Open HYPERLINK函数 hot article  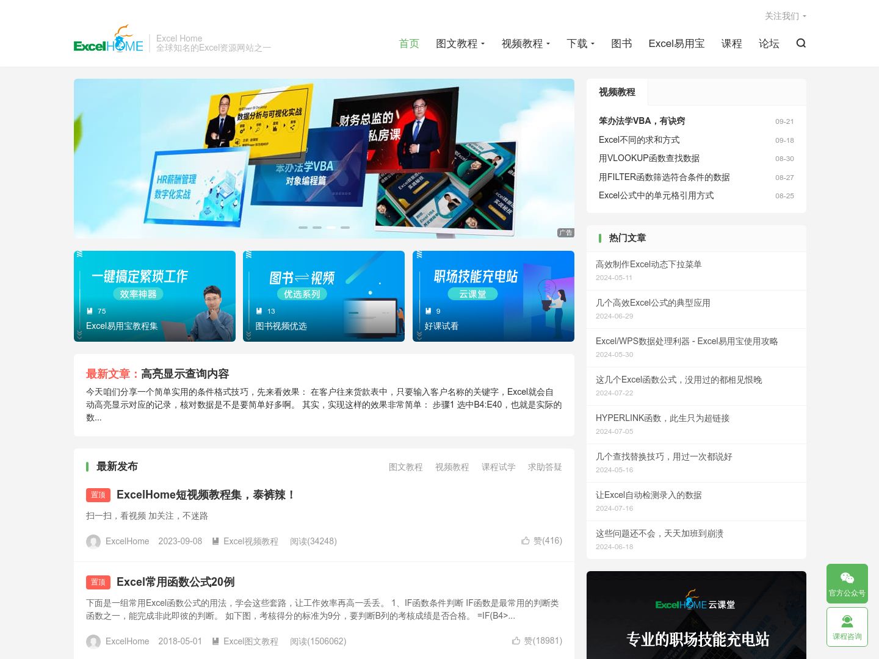click(662, 418)
